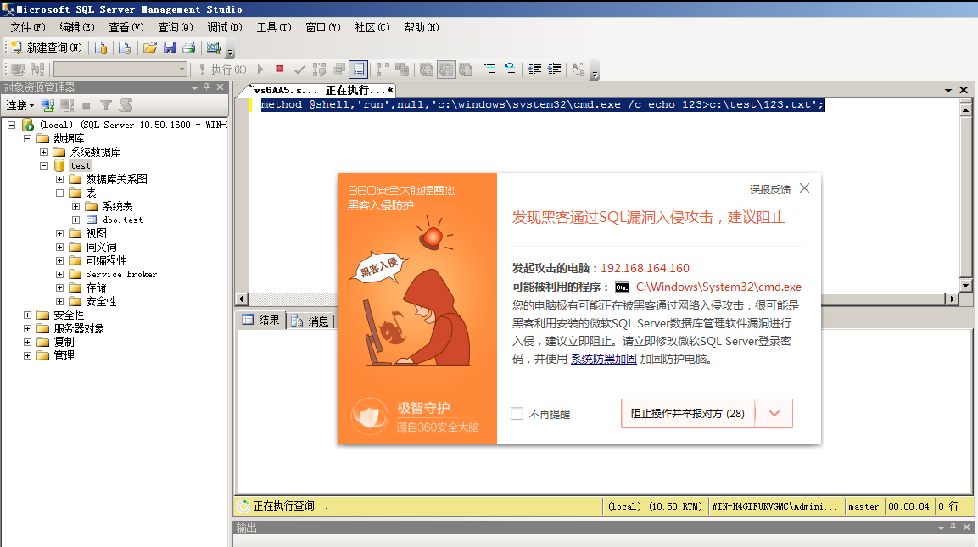
Task: Click editor horizontal scrollbar right arrow
Action: pyautogui.click(x=952, y=299)
